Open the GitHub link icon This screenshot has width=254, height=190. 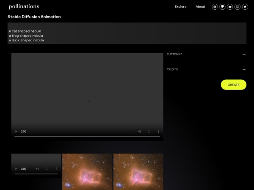point(222,7)
